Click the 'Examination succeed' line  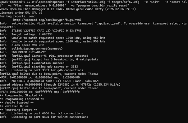pyautogui.click(x=32, y=63)
